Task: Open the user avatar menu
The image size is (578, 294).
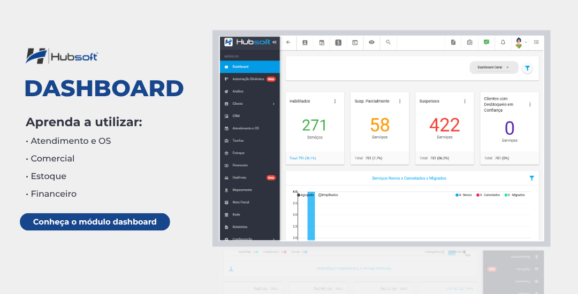Action: pos(519,43)
